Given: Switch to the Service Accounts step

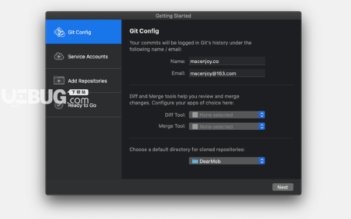Looking at the screenshot, I should [84, 56].
